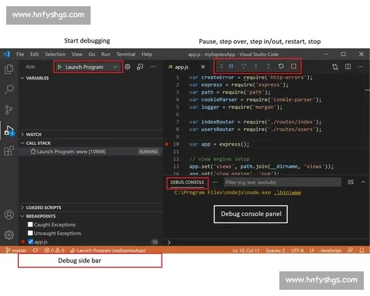
Task: Select Launch Program: www [10868] call stack row
Action: (x=91, y=152)
